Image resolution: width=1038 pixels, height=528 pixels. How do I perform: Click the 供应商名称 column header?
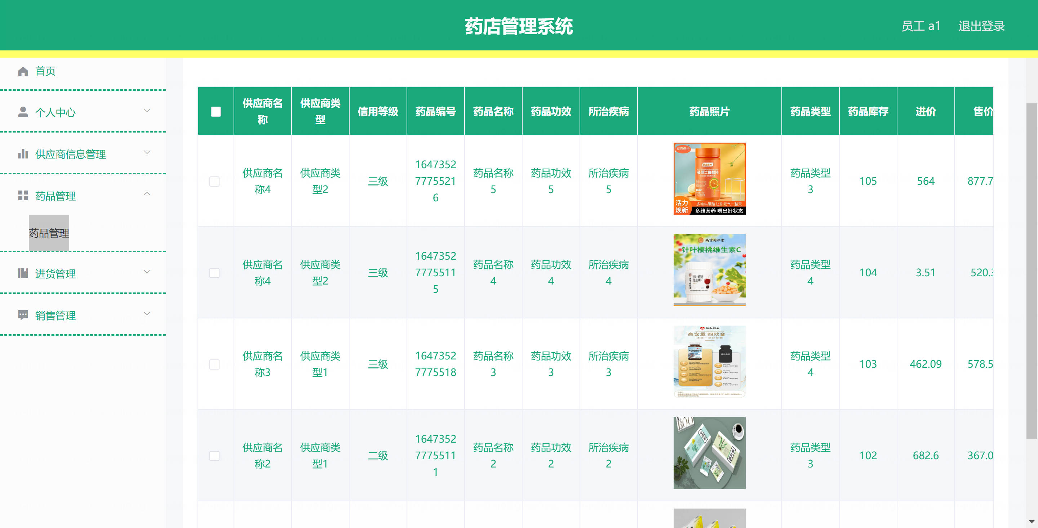click(x=263, y=112)
